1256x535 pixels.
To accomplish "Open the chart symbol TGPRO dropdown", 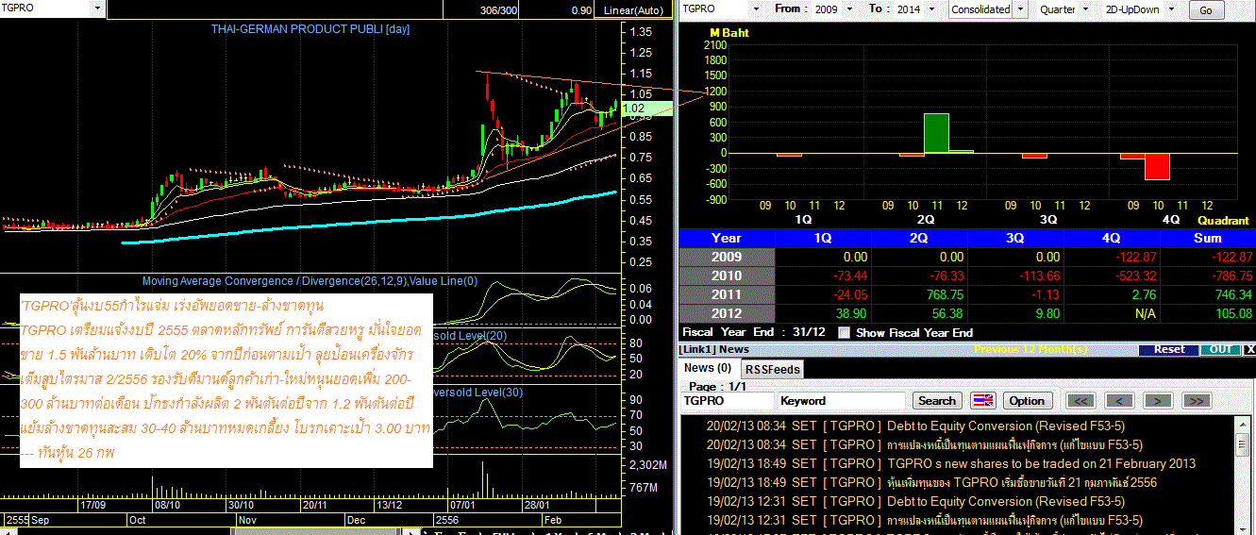I will tap(98, 8).
